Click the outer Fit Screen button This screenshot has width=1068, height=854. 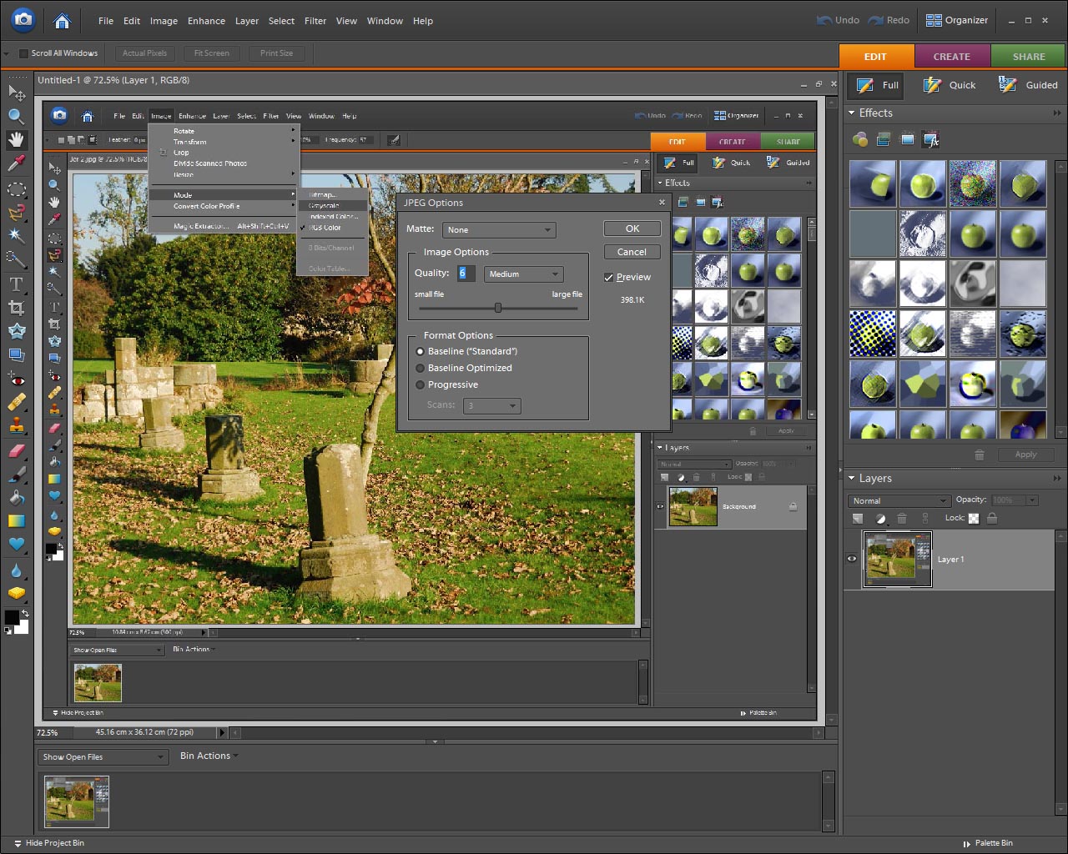pyautogui.click(x=212, y=53)
